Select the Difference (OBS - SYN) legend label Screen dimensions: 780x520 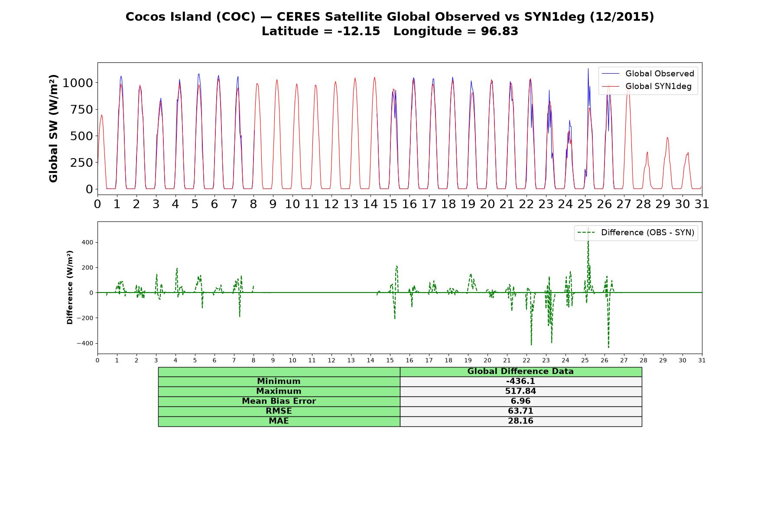(647, 233)
